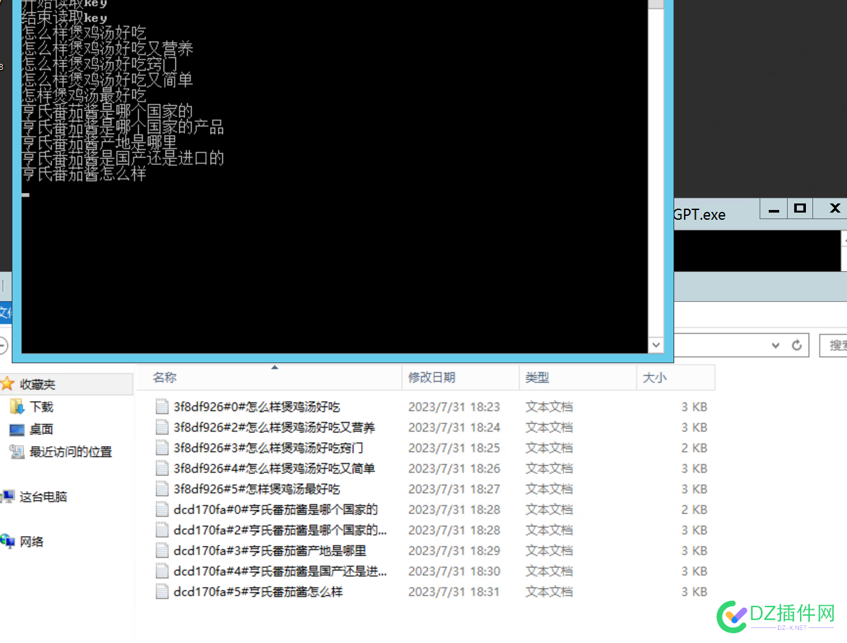The image size is (847, 643).
Task: Click the 2 KB size of 3f8df926#3 file
Action: coord(694,448)
